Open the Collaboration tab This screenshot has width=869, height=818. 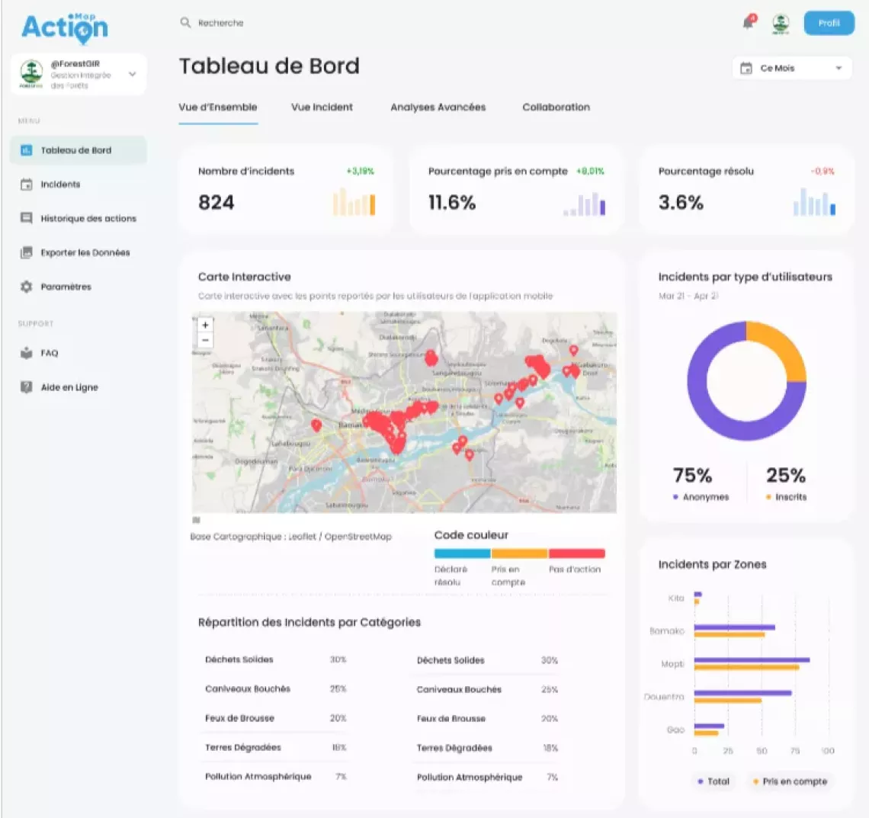556,107
